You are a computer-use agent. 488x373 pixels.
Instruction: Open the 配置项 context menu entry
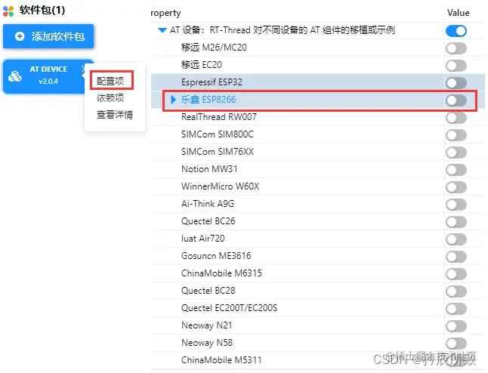tap(110, 81)
